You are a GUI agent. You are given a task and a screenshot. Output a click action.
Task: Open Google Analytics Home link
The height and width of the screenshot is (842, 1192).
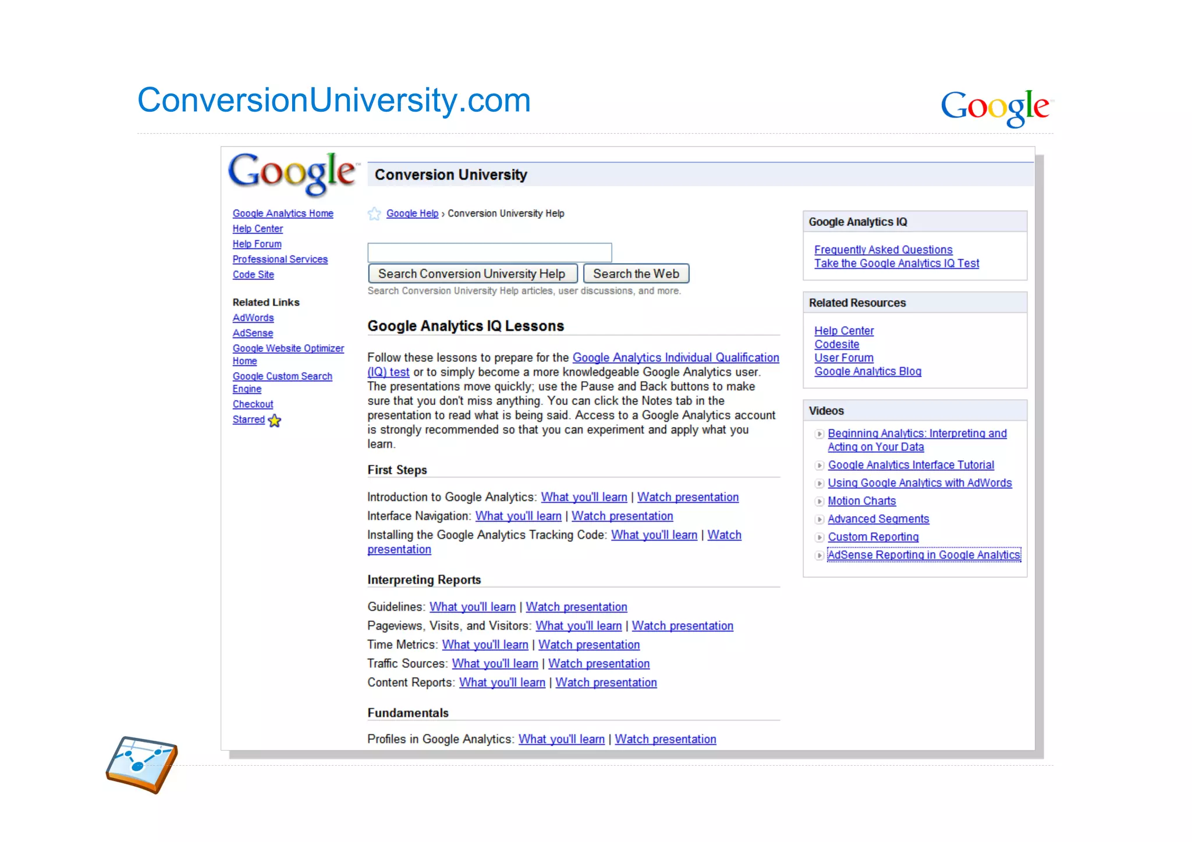coord(283,214)
